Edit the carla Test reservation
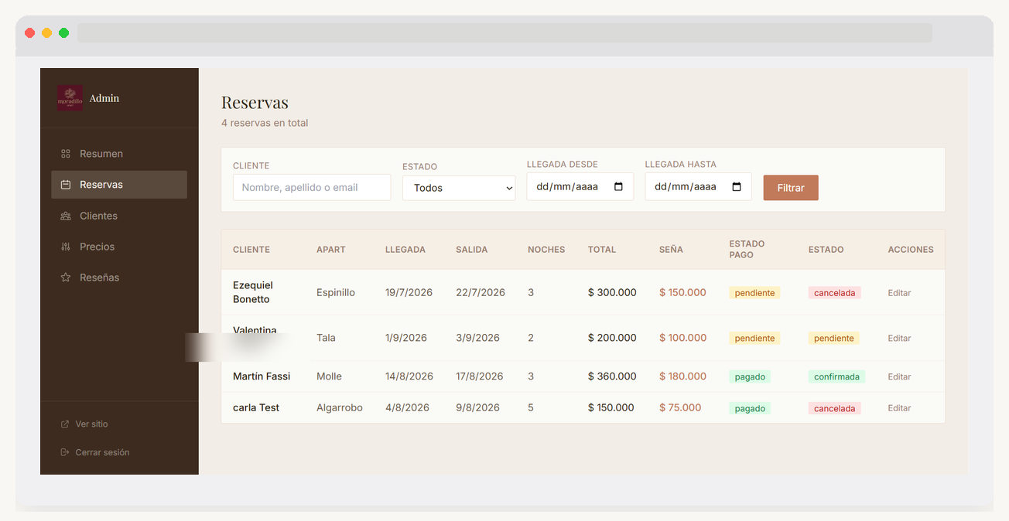The height and width of the screenshot is (521, 1009). click(x=899, y=408)
